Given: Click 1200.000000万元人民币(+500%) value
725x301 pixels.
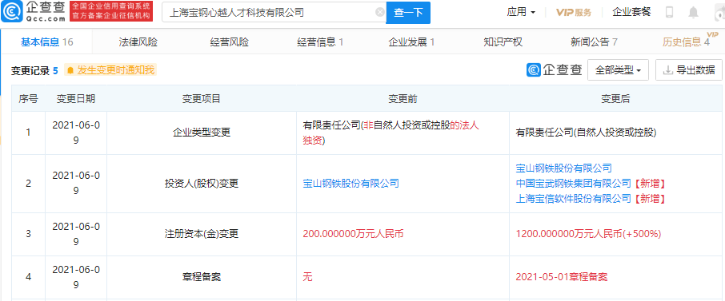Looking at the screenshot, I should (588, 234).
